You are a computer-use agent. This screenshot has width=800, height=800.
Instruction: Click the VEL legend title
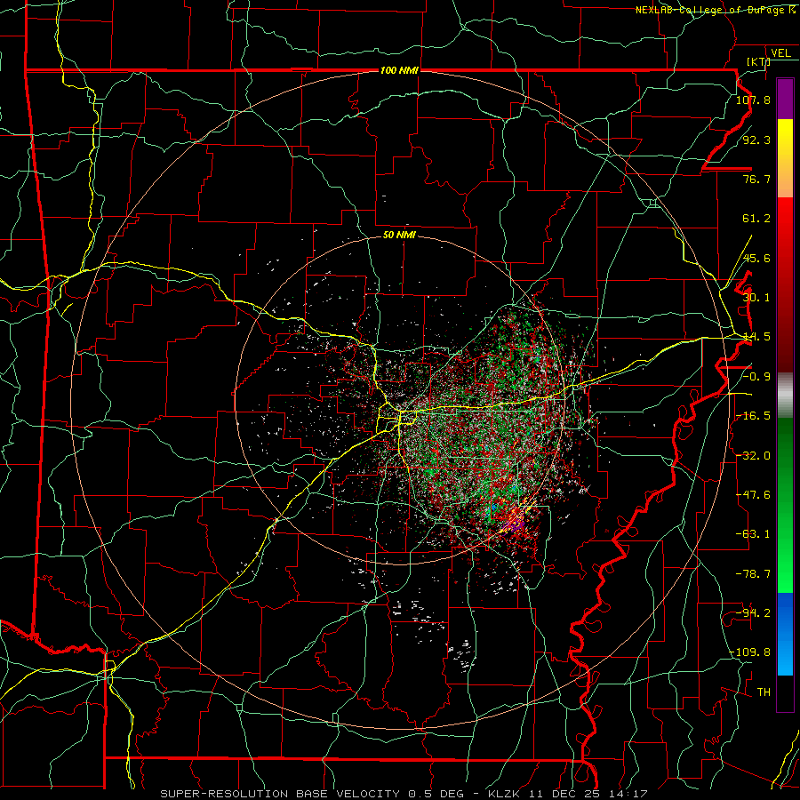[x=780, y=53]
